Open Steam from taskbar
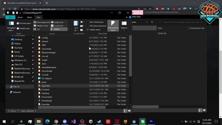 coord(100,122)
